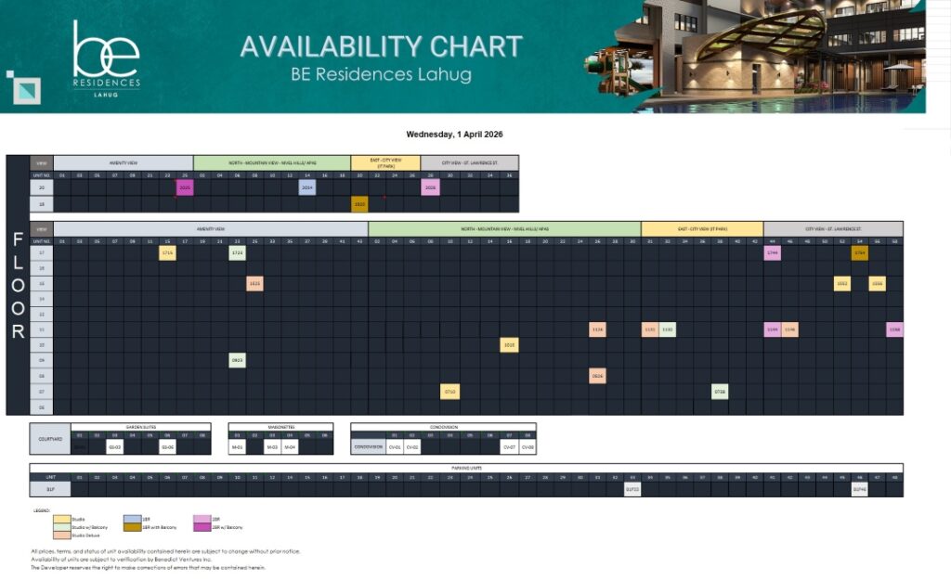The width and height of the screenshot is (951, 580).
Task: Click unit 0710 on floor 07
Action: [450, 390]
